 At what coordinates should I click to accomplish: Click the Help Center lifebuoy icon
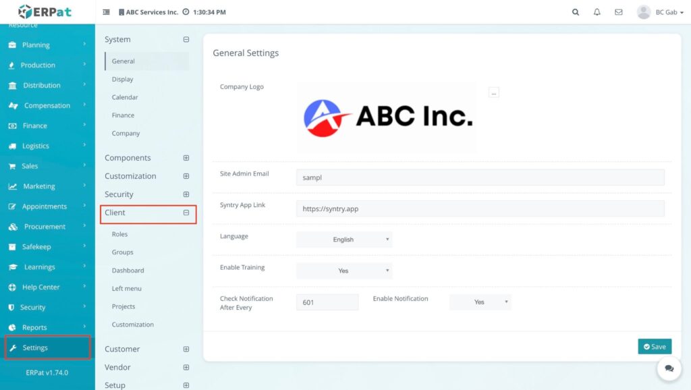[12, 287]
